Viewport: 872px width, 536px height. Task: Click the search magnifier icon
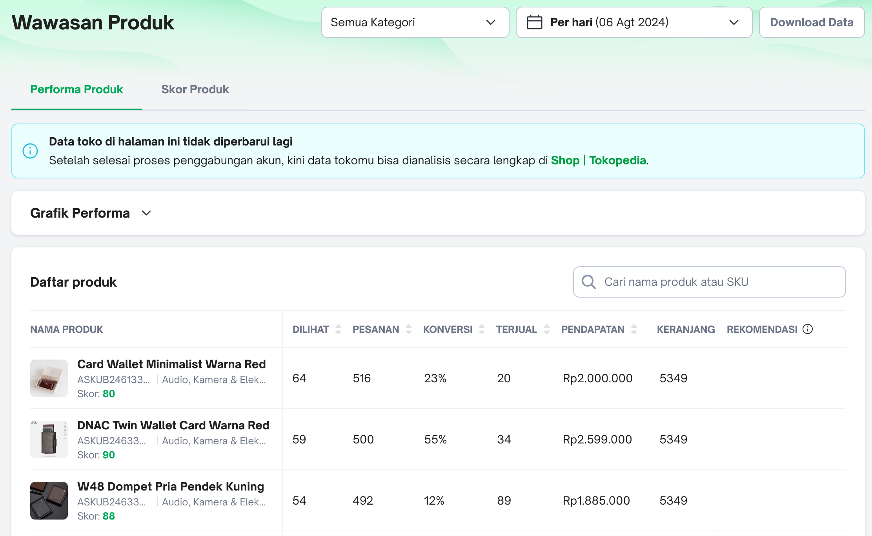click(x=588, y=282)
